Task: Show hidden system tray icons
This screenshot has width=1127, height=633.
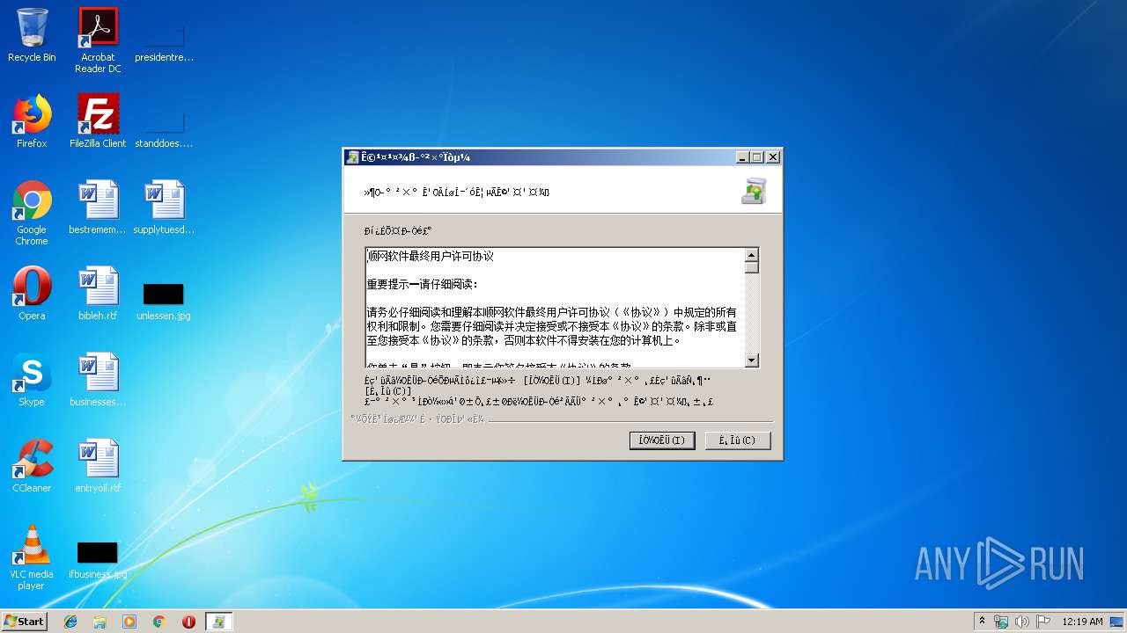Action: coord(982,622)
